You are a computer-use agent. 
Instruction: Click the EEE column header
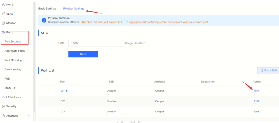click(x=111, y=82)
